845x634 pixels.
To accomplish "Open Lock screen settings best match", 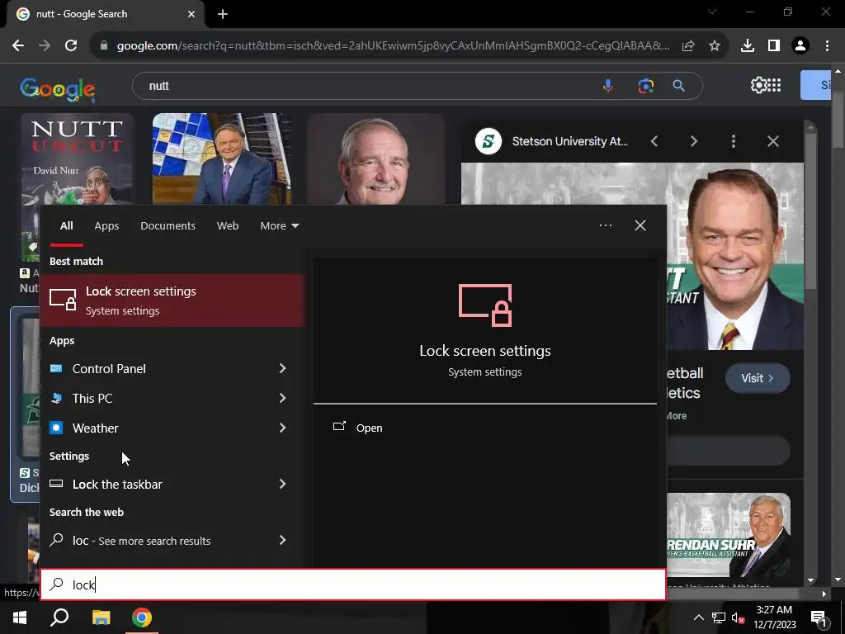I will click(172, 300).
